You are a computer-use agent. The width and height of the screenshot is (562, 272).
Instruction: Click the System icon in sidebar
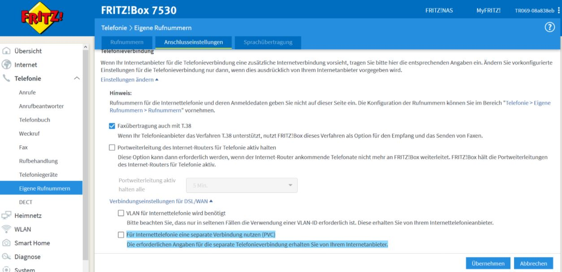6,269
